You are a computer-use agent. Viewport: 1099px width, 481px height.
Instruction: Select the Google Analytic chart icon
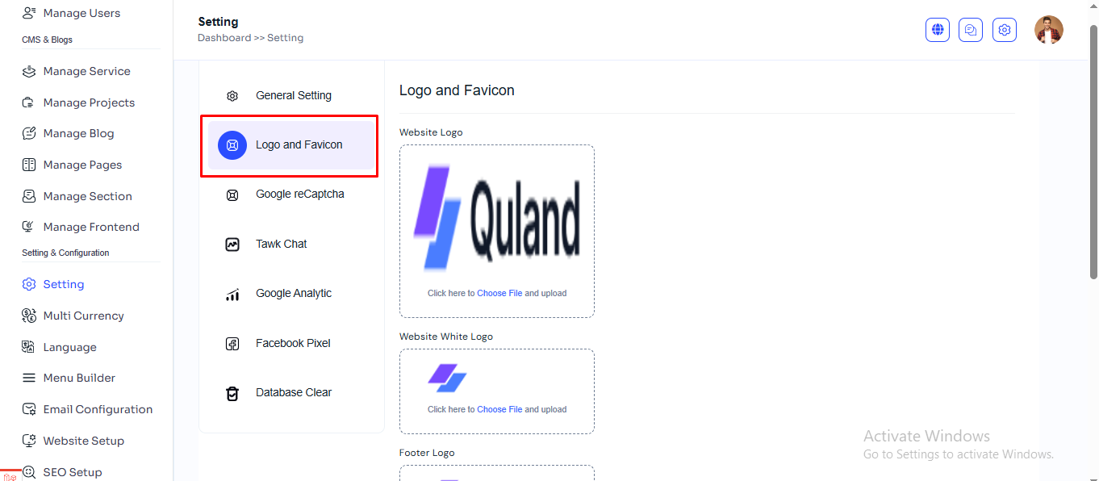click(x=232, y=294)
